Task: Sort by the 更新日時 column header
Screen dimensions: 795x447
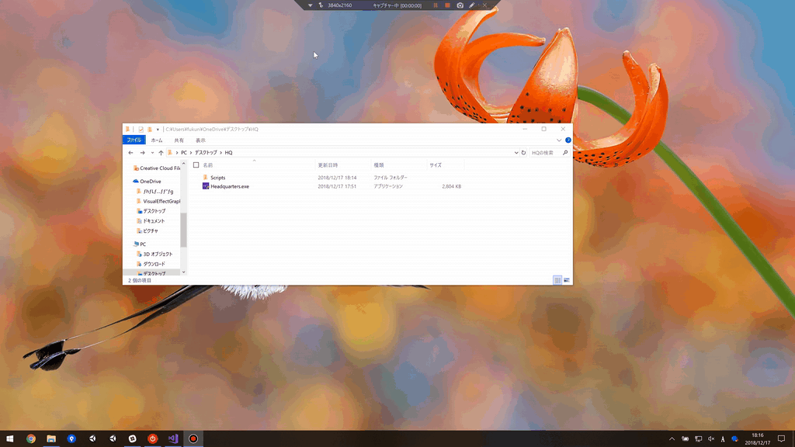Action: [328, 165]
